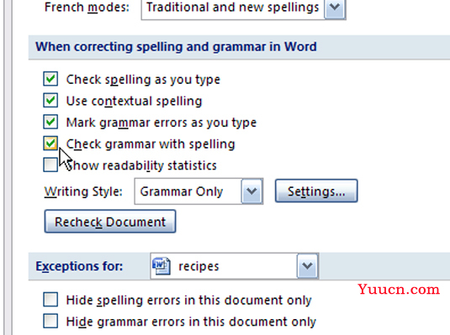The image size is (450, 335).
Task: Click the Writing Style label
Action: pos(83,191)
